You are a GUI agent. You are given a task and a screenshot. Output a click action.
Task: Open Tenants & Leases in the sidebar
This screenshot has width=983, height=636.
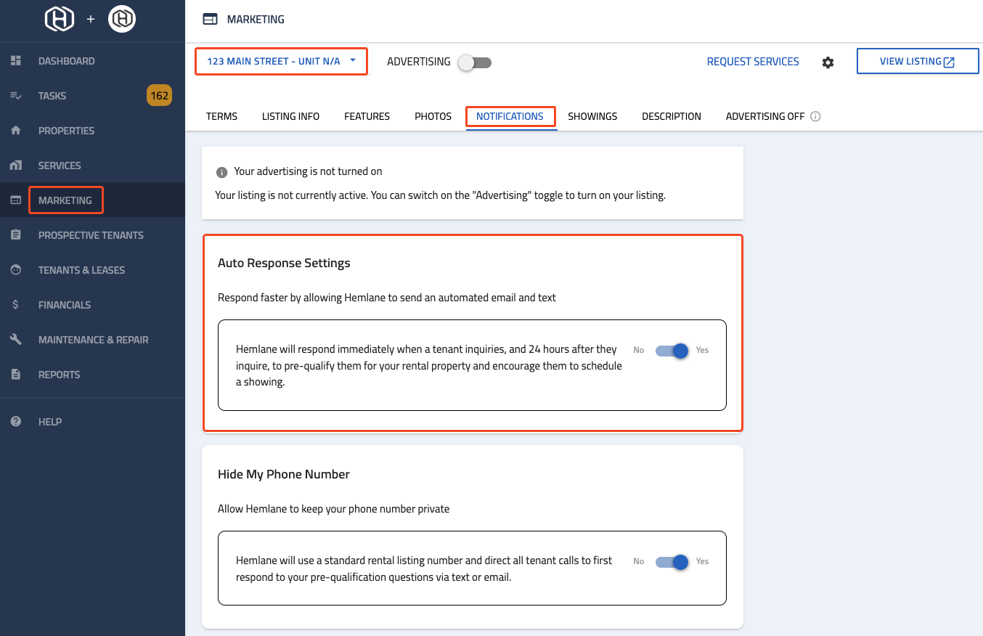pyautogui.click(x=81, y=270)
